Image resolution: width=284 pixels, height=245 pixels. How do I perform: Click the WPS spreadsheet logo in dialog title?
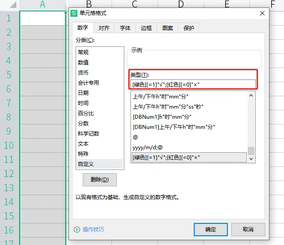tap(74, 13)
